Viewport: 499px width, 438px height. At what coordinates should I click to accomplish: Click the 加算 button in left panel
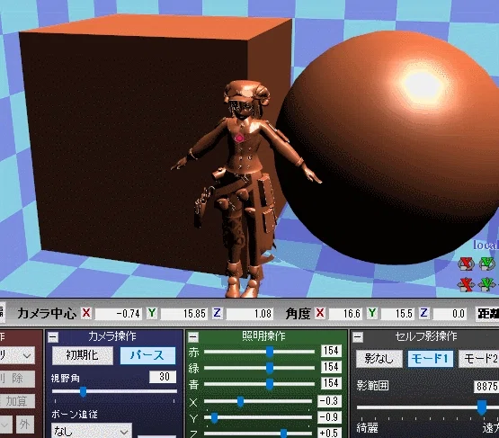[17, 401]
